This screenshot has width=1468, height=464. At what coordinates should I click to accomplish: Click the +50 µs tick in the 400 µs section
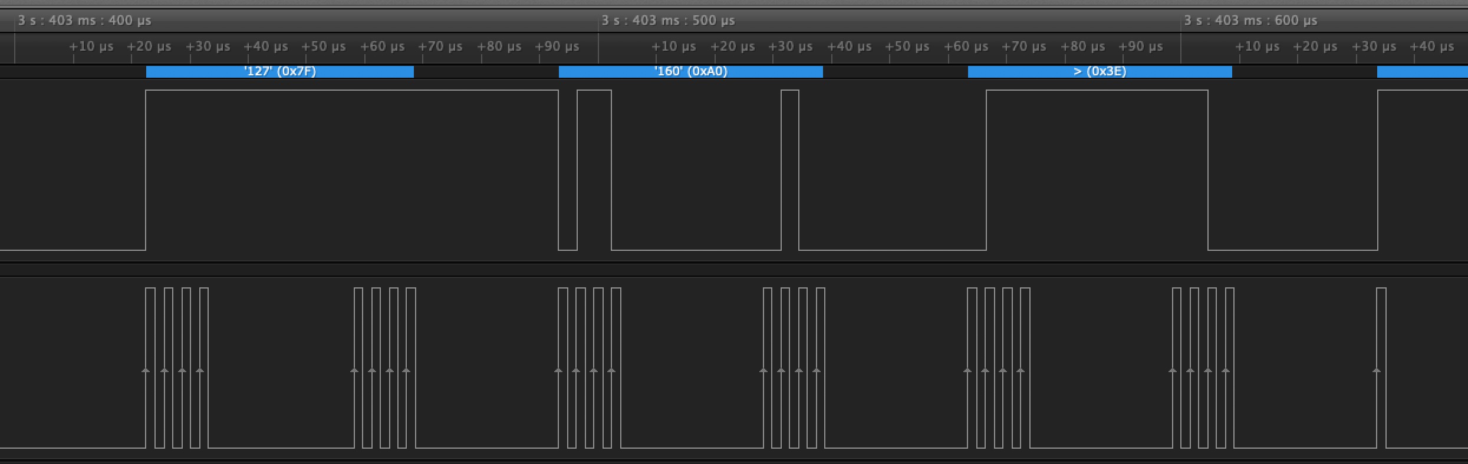pos(324,47)
